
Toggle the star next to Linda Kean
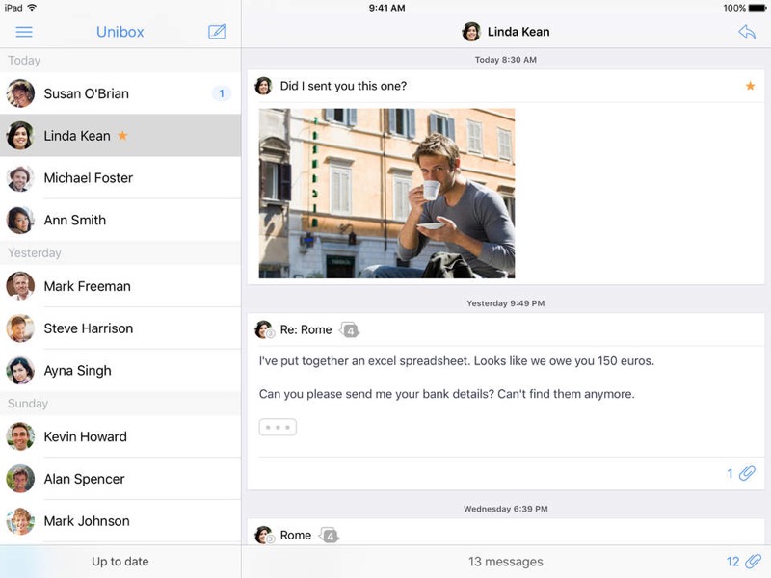122,136
